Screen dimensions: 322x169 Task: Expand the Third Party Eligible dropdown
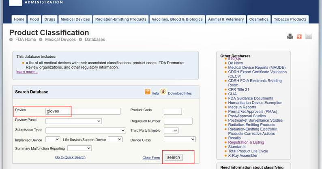point(171,131)
